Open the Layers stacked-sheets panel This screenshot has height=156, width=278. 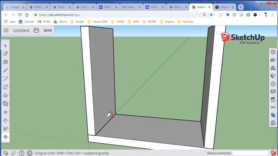(x=273, y=91)
